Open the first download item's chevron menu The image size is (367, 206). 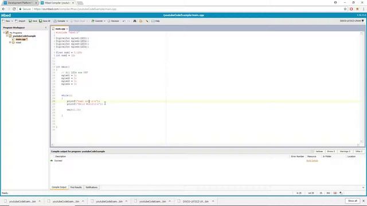[40, 201]
